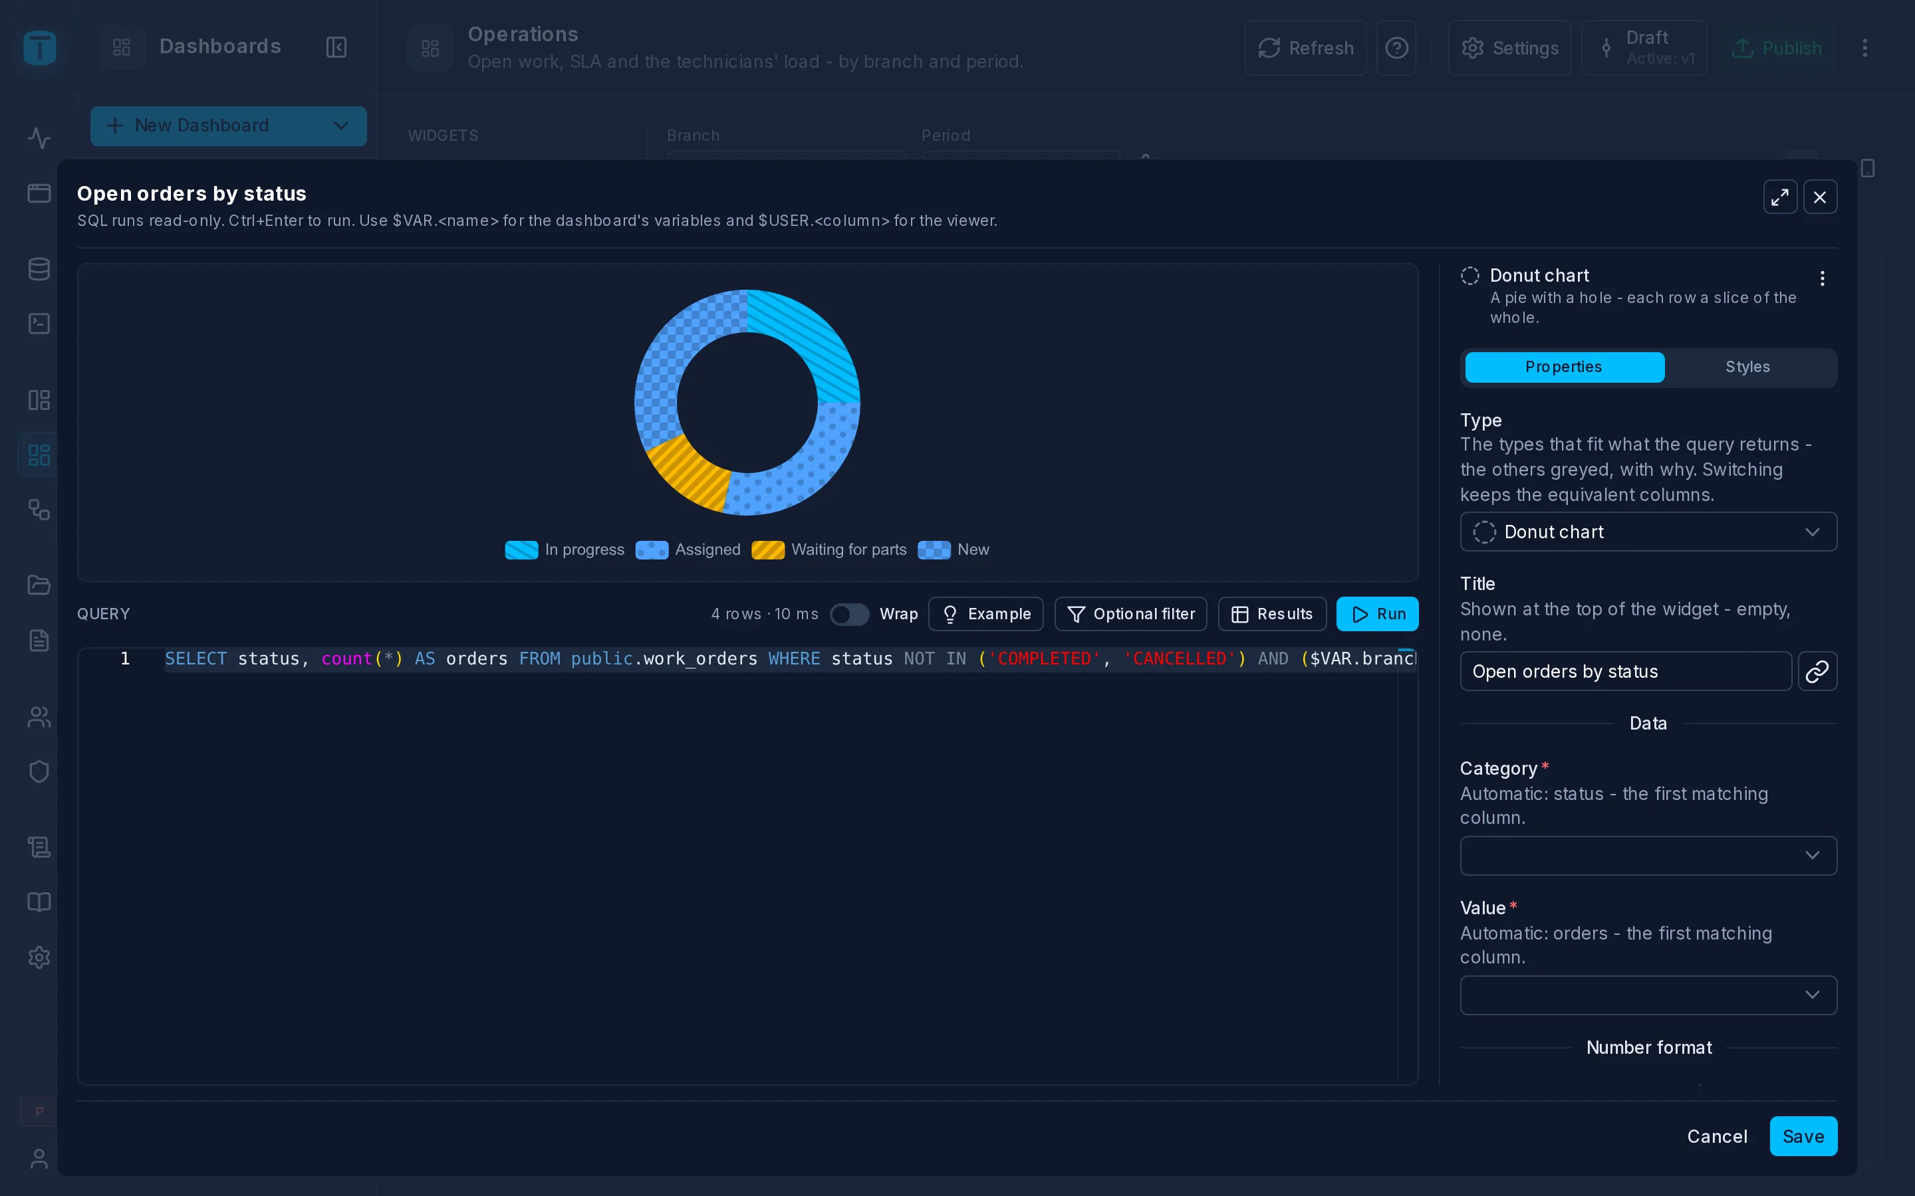1915x1196 pixels.
Task: Click the In progress legend swatch
Action: point(521,549)
